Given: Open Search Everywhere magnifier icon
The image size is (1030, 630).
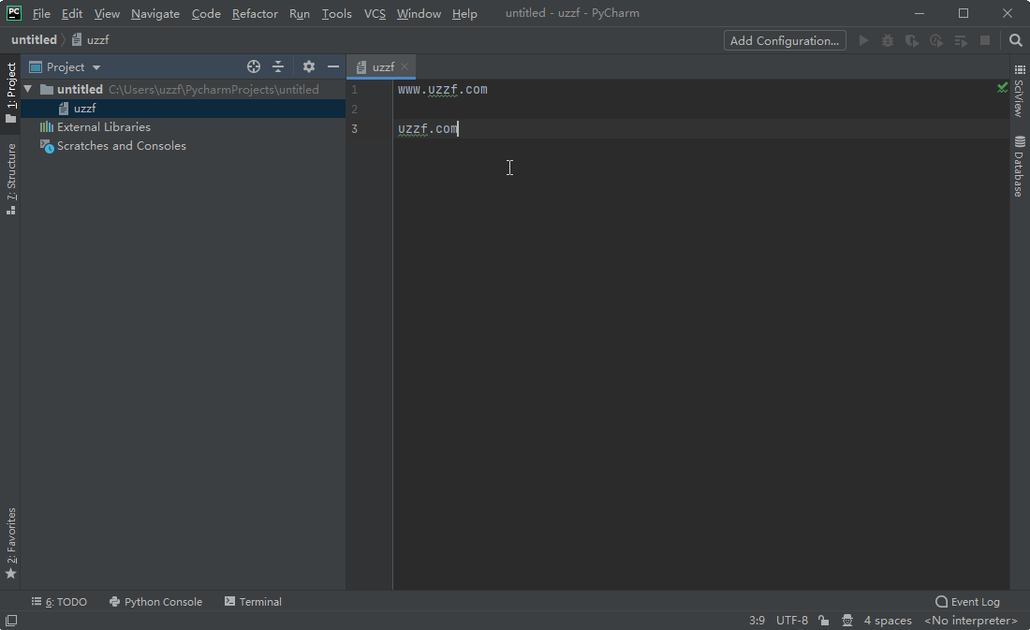Looking at the screenshot, I should [1016, 41].
